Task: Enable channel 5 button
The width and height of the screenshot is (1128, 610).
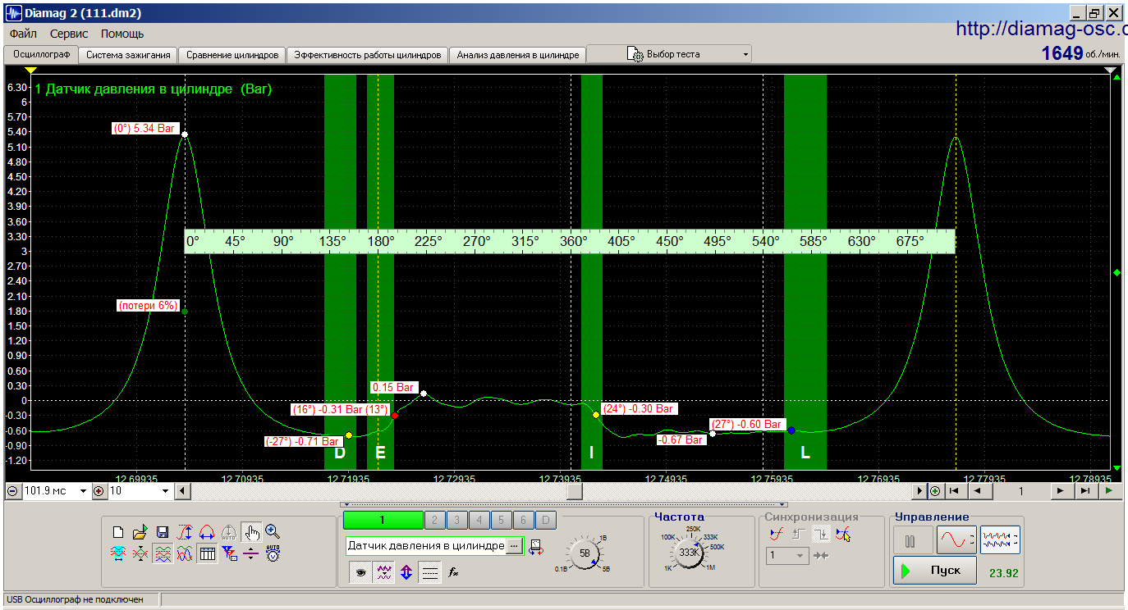Action: [501, 520]
